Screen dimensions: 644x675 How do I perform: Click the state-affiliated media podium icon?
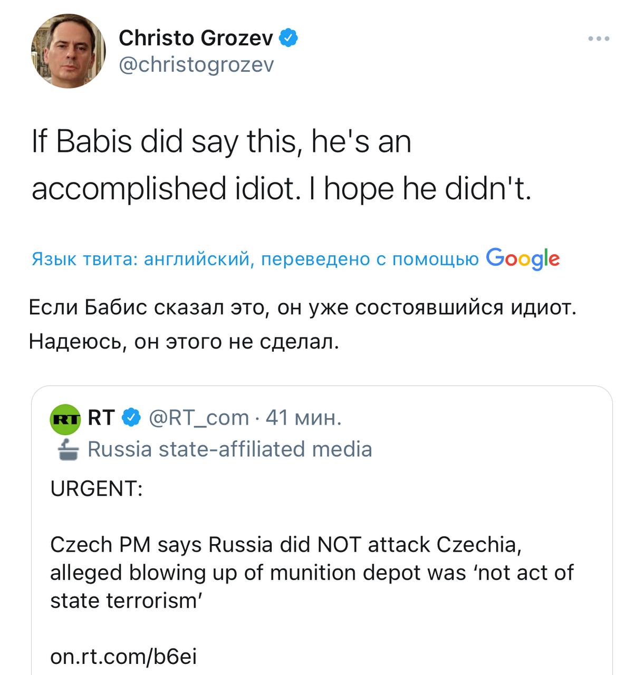click(67, 449)
